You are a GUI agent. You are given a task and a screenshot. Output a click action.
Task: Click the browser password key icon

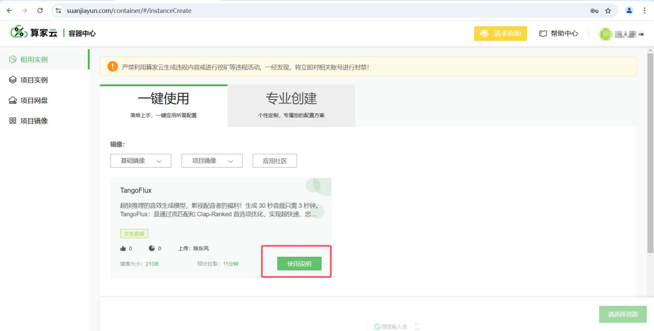[x=594, y=10]
